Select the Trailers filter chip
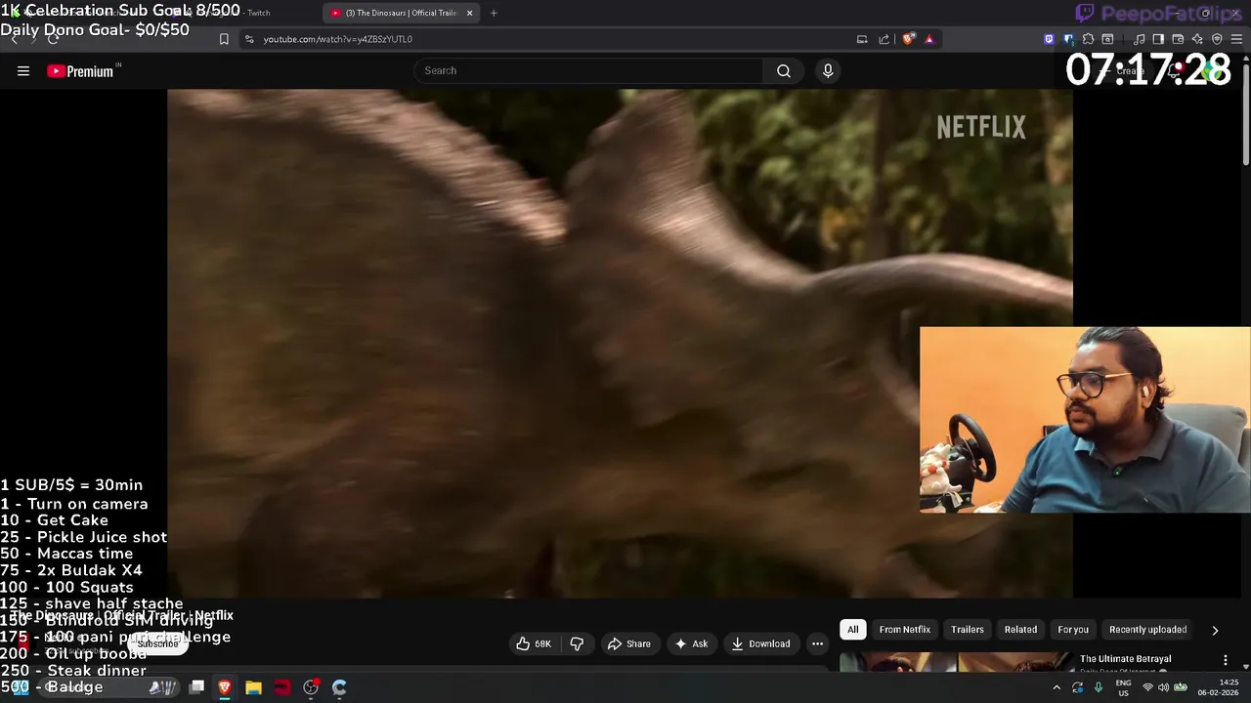The image size is (1251, 703). pos(968,630)
